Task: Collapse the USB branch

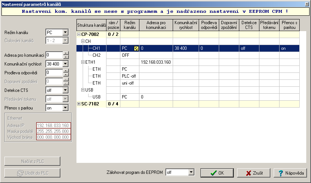Action: 83,90
